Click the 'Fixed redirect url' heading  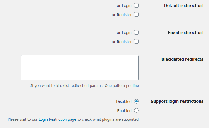185,33
